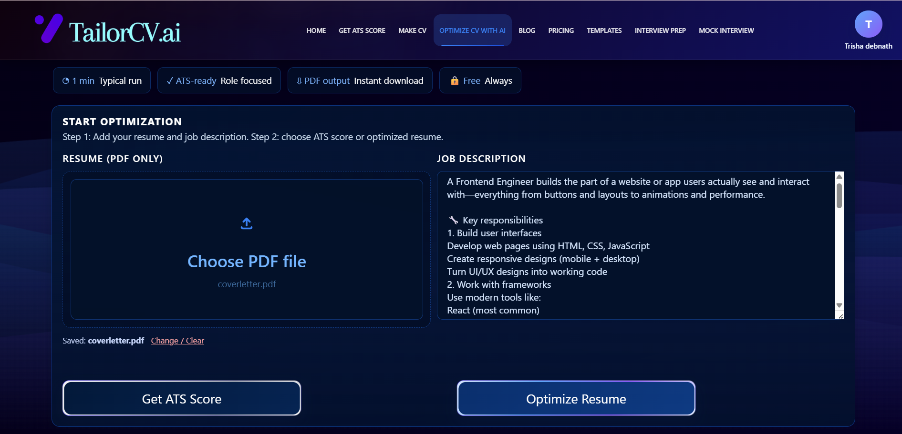This screenshot has width=902, height=434.
Task: Click the Trisha debnath username
Action: tap(868, 46)
